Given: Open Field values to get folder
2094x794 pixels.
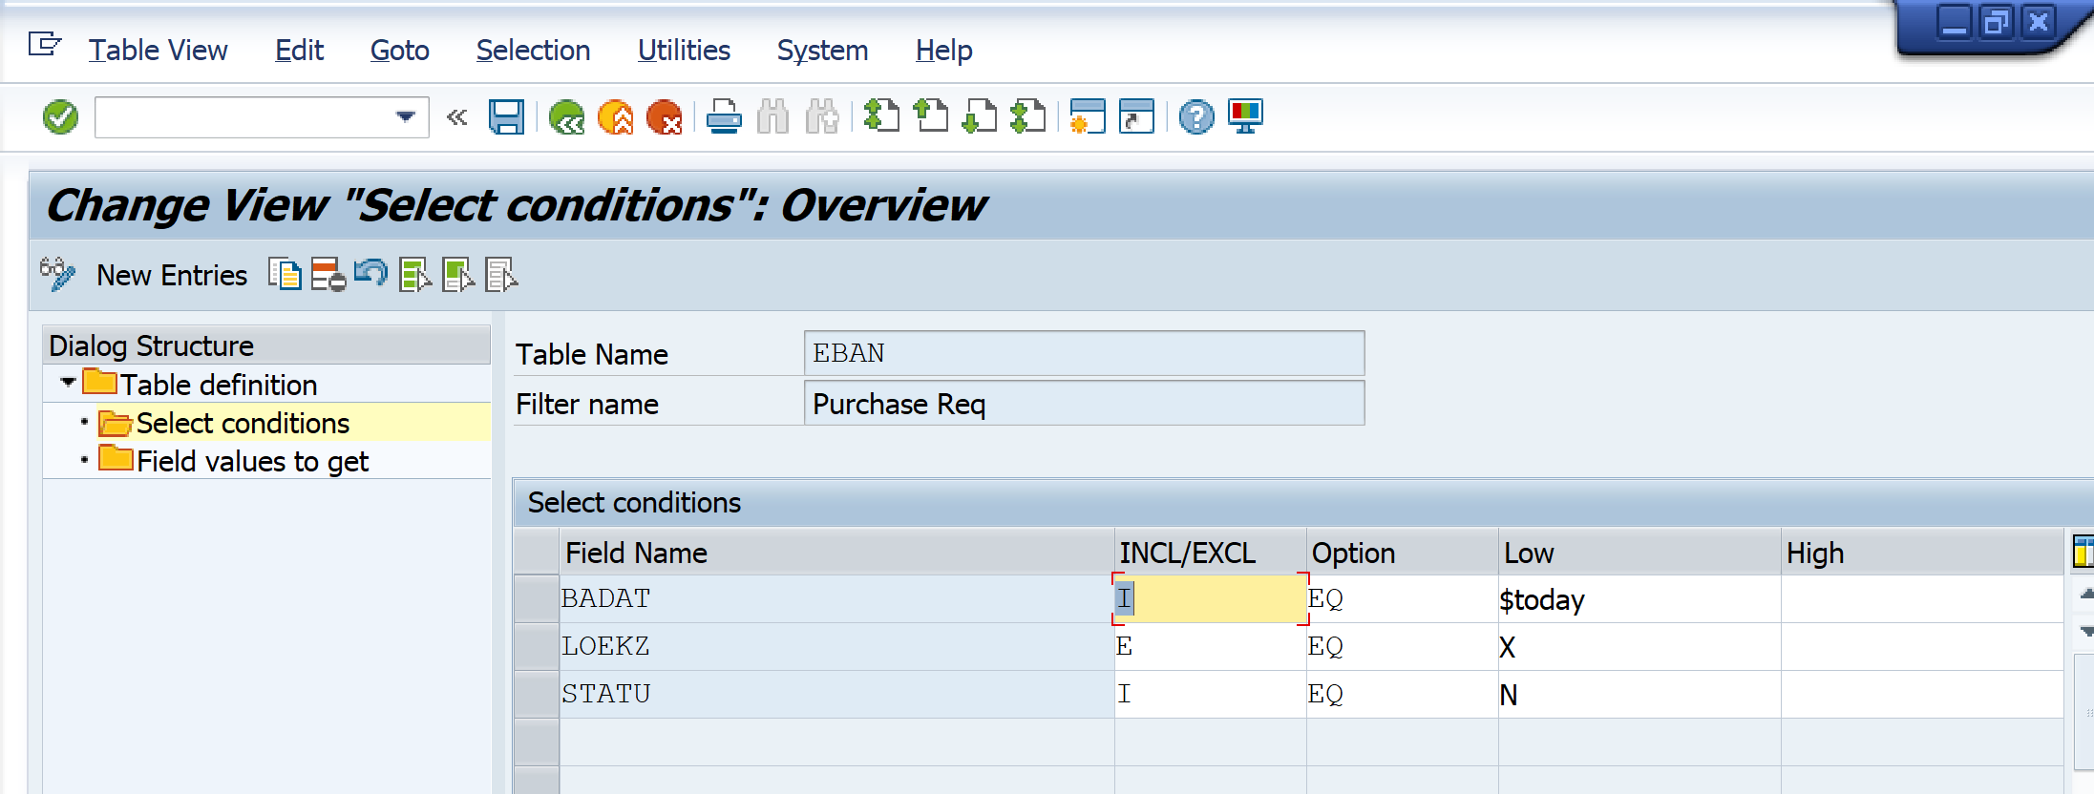Looking at the screenshot, I should [x=252, y=461].
